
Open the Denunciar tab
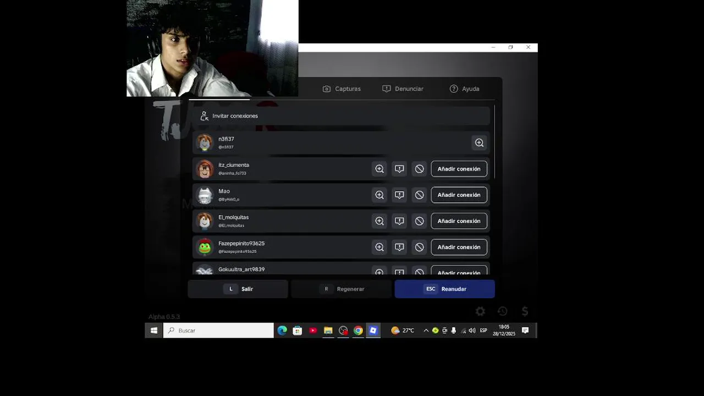403,89
